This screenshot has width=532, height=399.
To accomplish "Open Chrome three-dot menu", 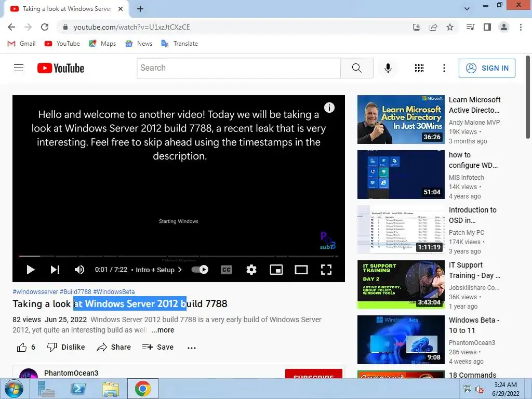I will click(521, 27).
